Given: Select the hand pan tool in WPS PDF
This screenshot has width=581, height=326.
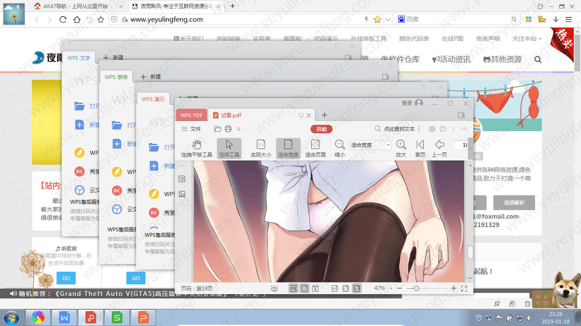Looking at the screenshot, I should 197,149.
